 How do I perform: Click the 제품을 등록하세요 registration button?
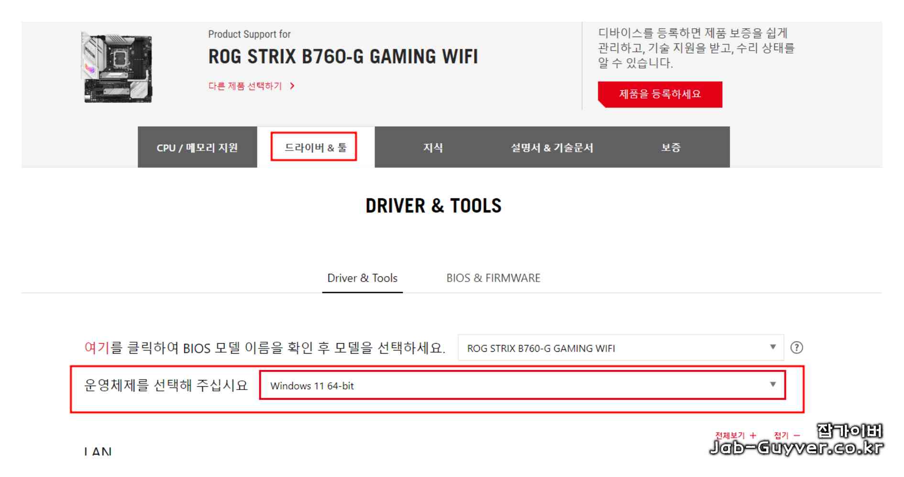point(659,95)
